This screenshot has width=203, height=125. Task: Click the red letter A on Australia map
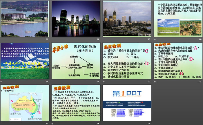[12, 101]
